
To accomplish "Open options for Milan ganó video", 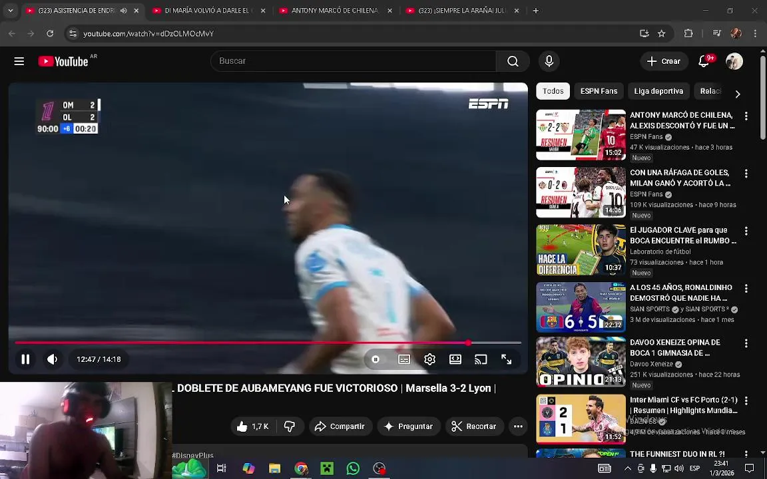I will pyautogui.click(x=746, y=173).
